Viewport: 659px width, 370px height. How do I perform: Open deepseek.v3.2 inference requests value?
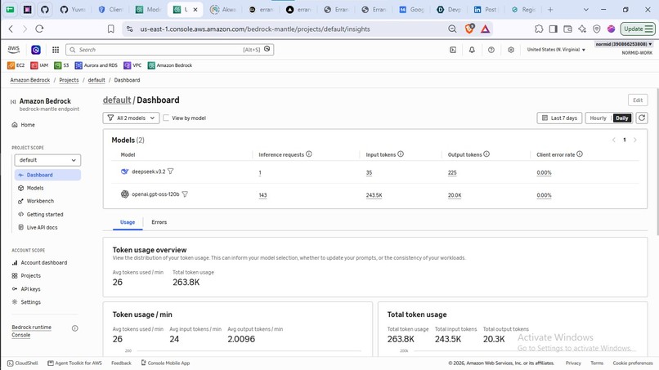click(260, 172)
